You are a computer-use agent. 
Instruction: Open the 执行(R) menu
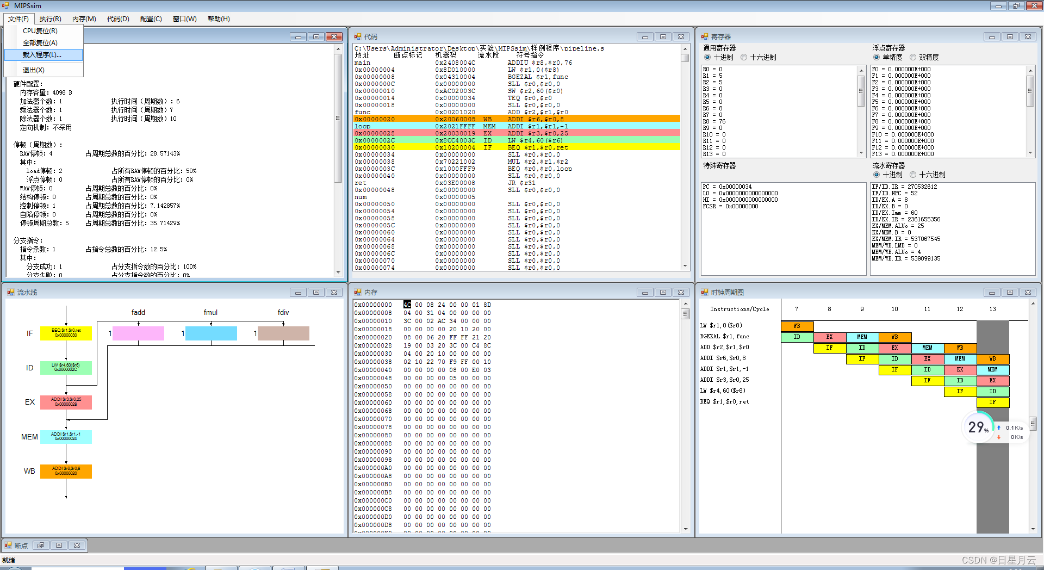(x=50, y=19)
